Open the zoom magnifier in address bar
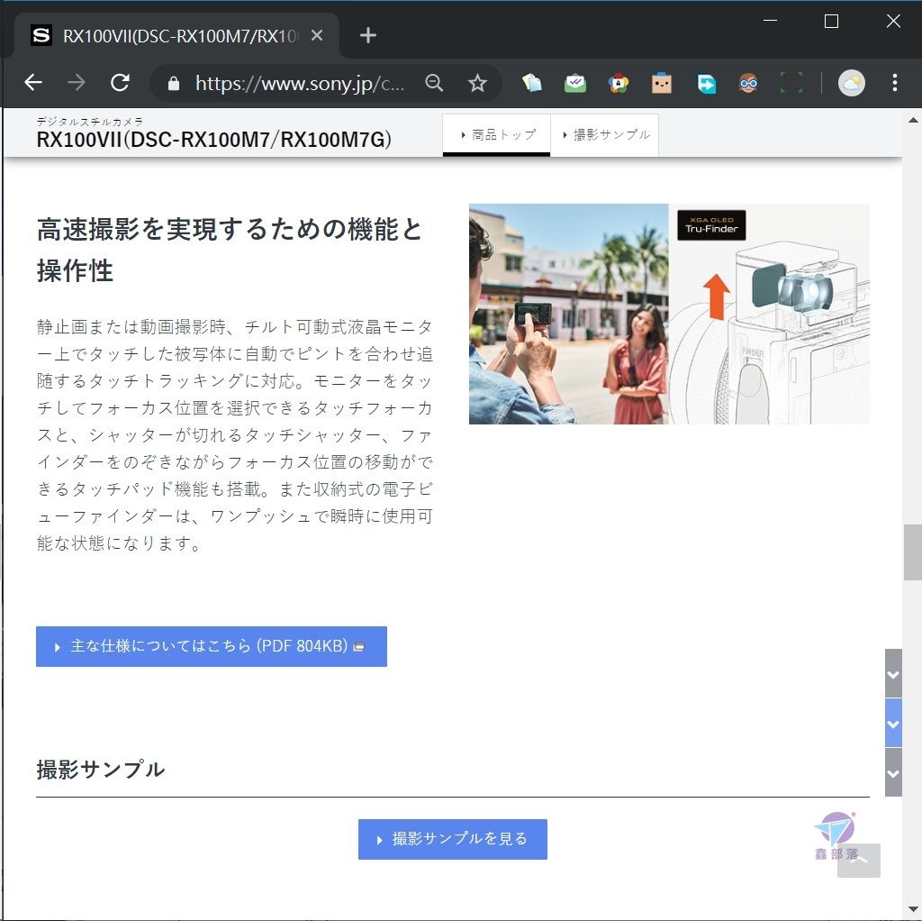Image resolution: width=922 pixels, height=921 pixels. (434, 83)
